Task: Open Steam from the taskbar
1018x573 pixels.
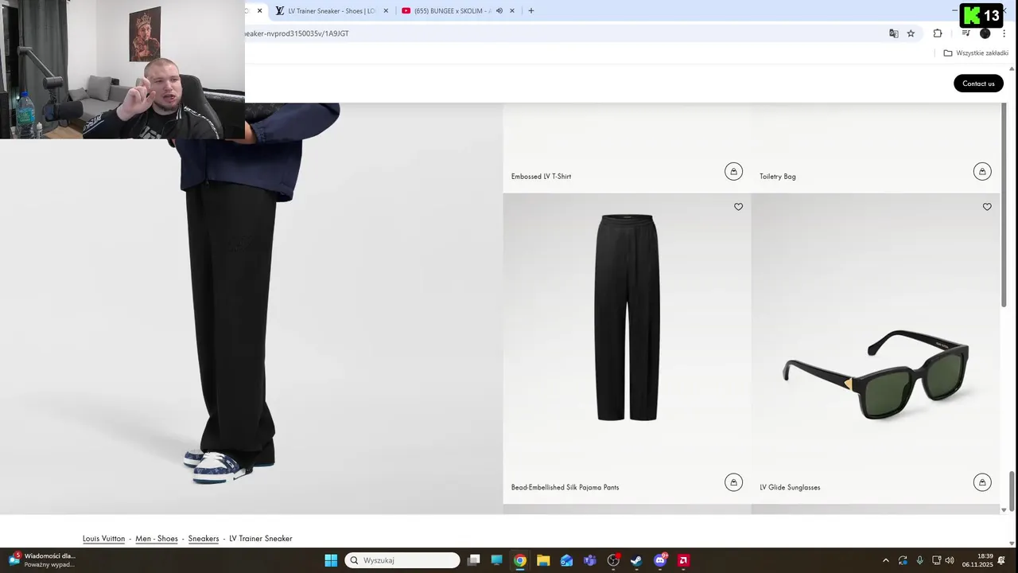Action: pos(636,560)
